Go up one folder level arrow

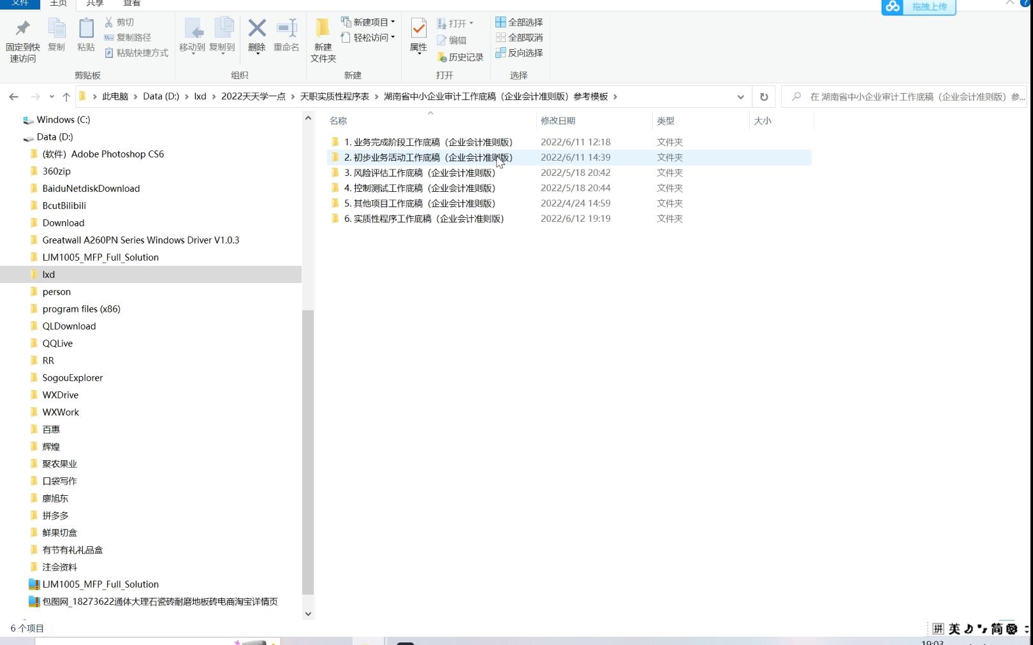point(66,97)
